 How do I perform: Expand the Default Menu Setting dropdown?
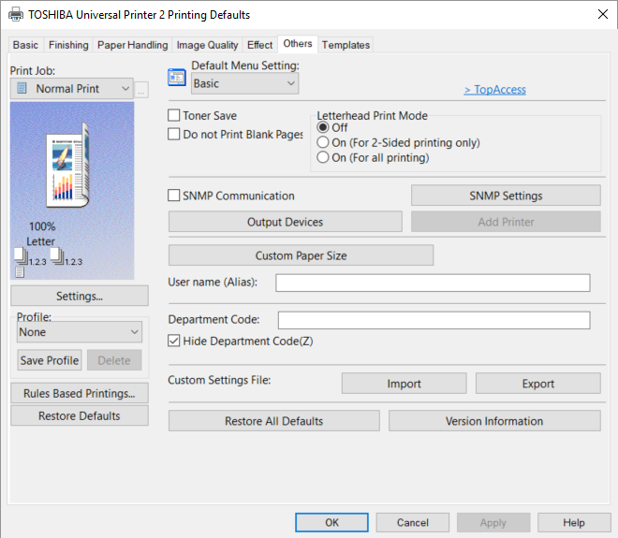(x=244, y=83)
